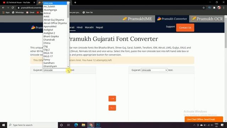Bookmark this page with the star icon

click(204, 8)
